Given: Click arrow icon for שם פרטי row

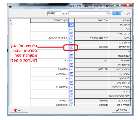Looking at the screenshot, I should tap(71, 60).
